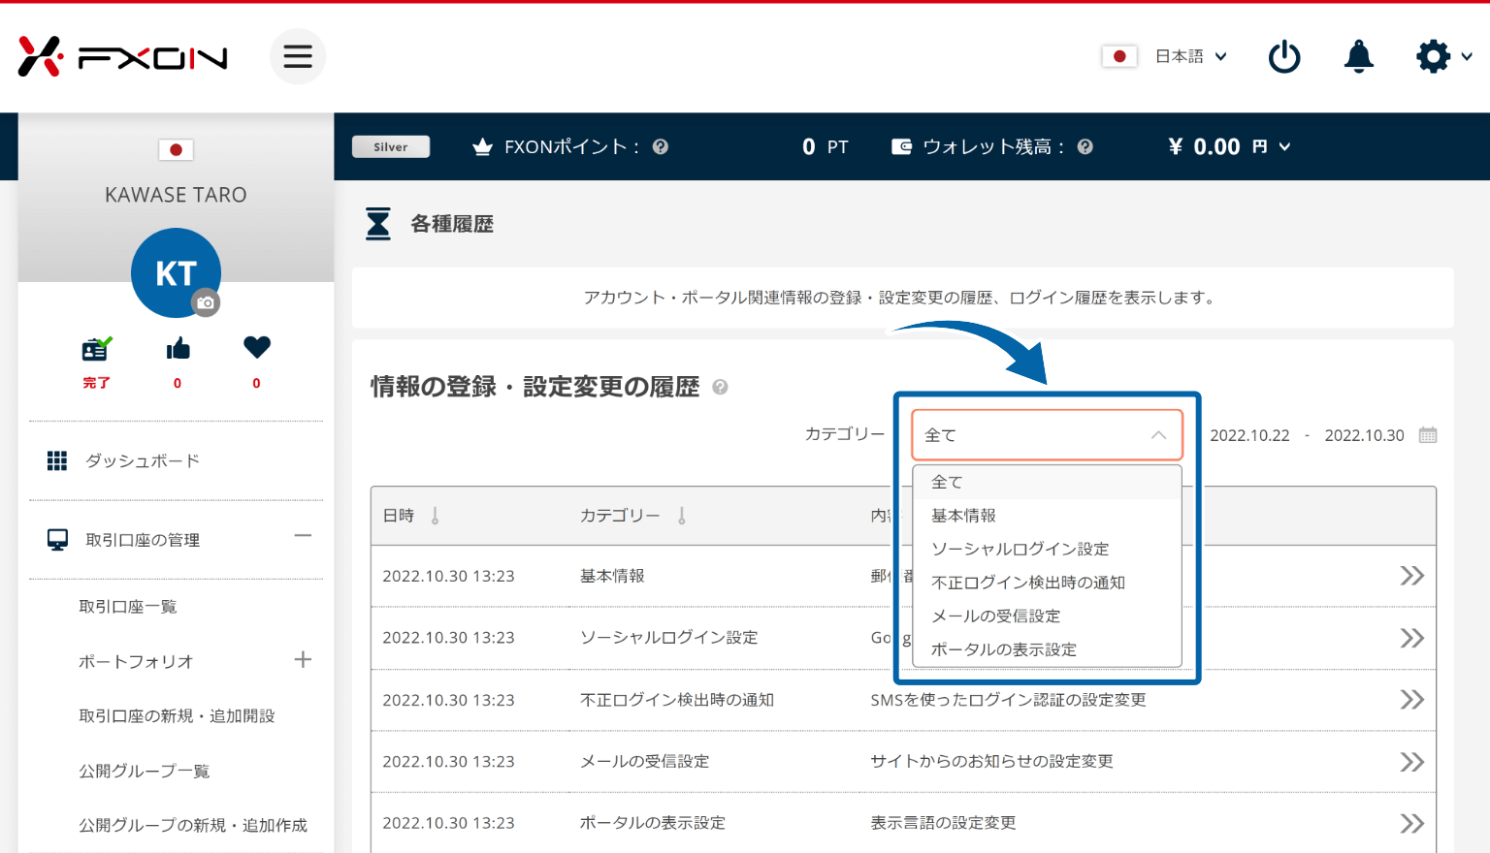Select 不正ログイン検出時の通知 in the category list

[1047, 582]
